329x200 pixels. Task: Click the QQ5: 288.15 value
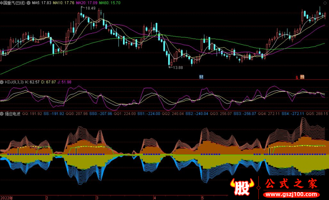tap(317, 114)
